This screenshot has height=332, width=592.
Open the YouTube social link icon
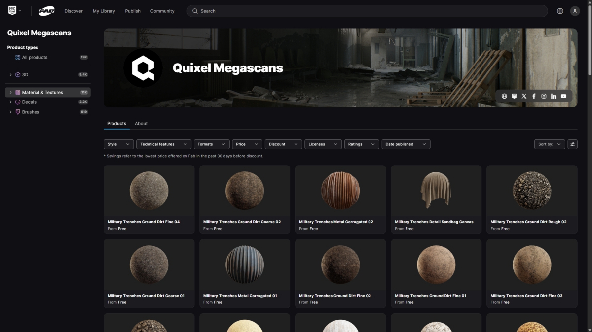563,96
